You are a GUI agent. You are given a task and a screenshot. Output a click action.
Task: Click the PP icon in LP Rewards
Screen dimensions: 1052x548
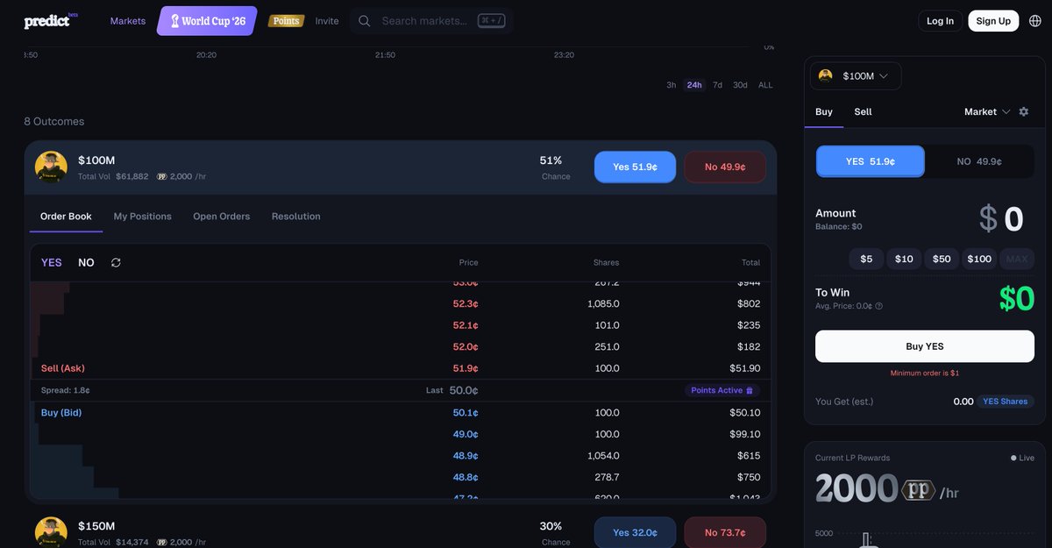click(x=919, y=491)
